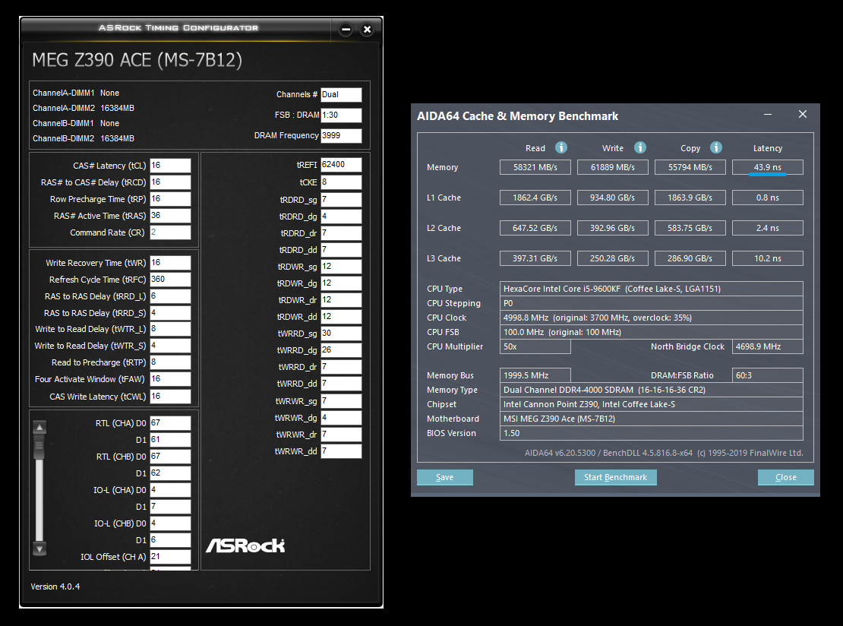Click the Memory Type DDR4-4000 field

(x=651, y=390)
